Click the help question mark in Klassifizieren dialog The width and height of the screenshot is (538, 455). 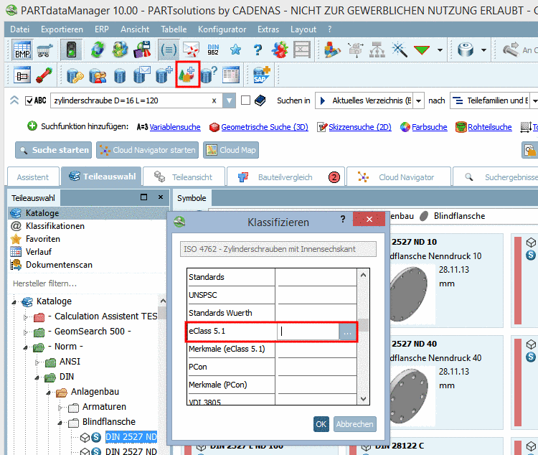coord(342,219)
